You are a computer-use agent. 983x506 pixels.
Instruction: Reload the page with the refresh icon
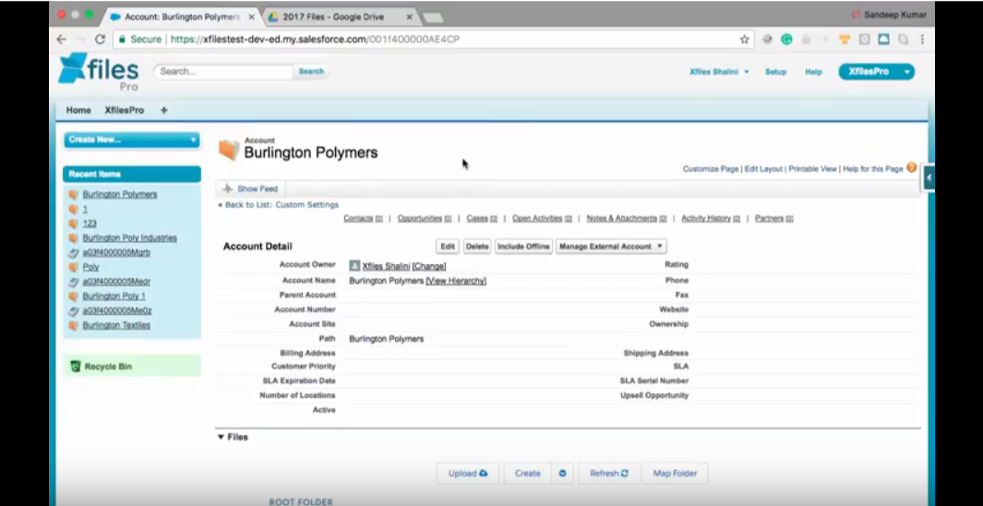(100, 39)
